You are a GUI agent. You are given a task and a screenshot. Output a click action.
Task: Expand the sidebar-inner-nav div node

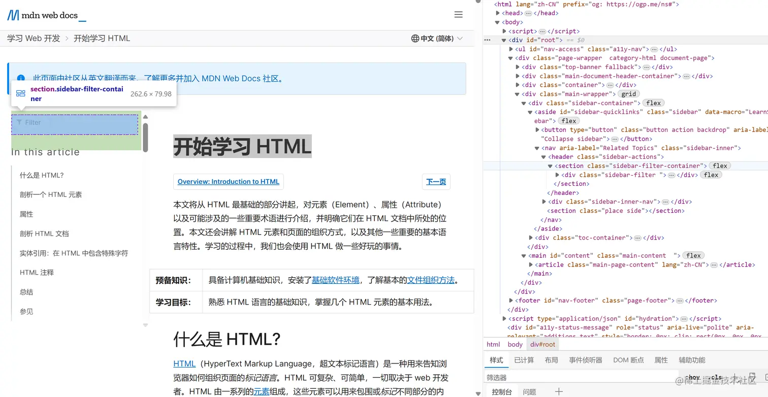pos(545,202)
